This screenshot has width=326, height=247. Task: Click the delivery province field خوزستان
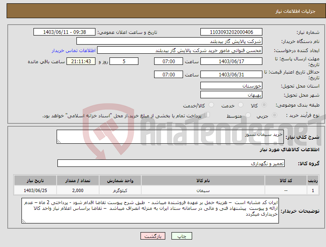[x=231, y=85]
